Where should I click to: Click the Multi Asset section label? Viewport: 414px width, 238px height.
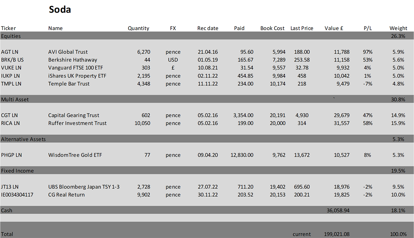click(15, 99)
